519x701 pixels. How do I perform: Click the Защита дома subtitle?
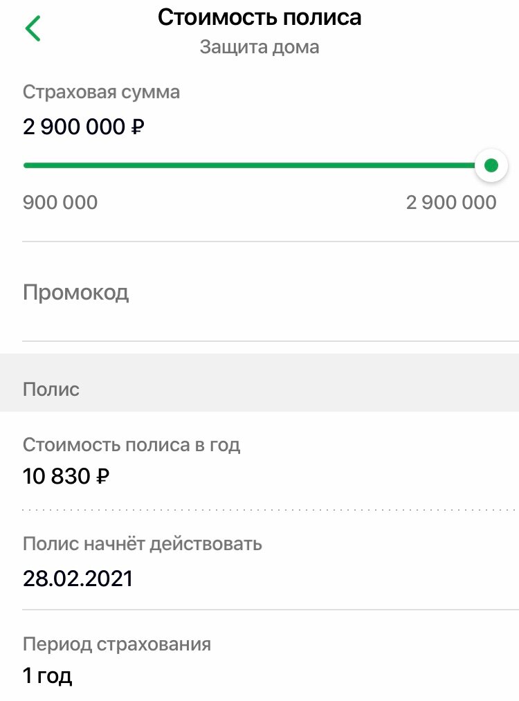coord(259,47)
